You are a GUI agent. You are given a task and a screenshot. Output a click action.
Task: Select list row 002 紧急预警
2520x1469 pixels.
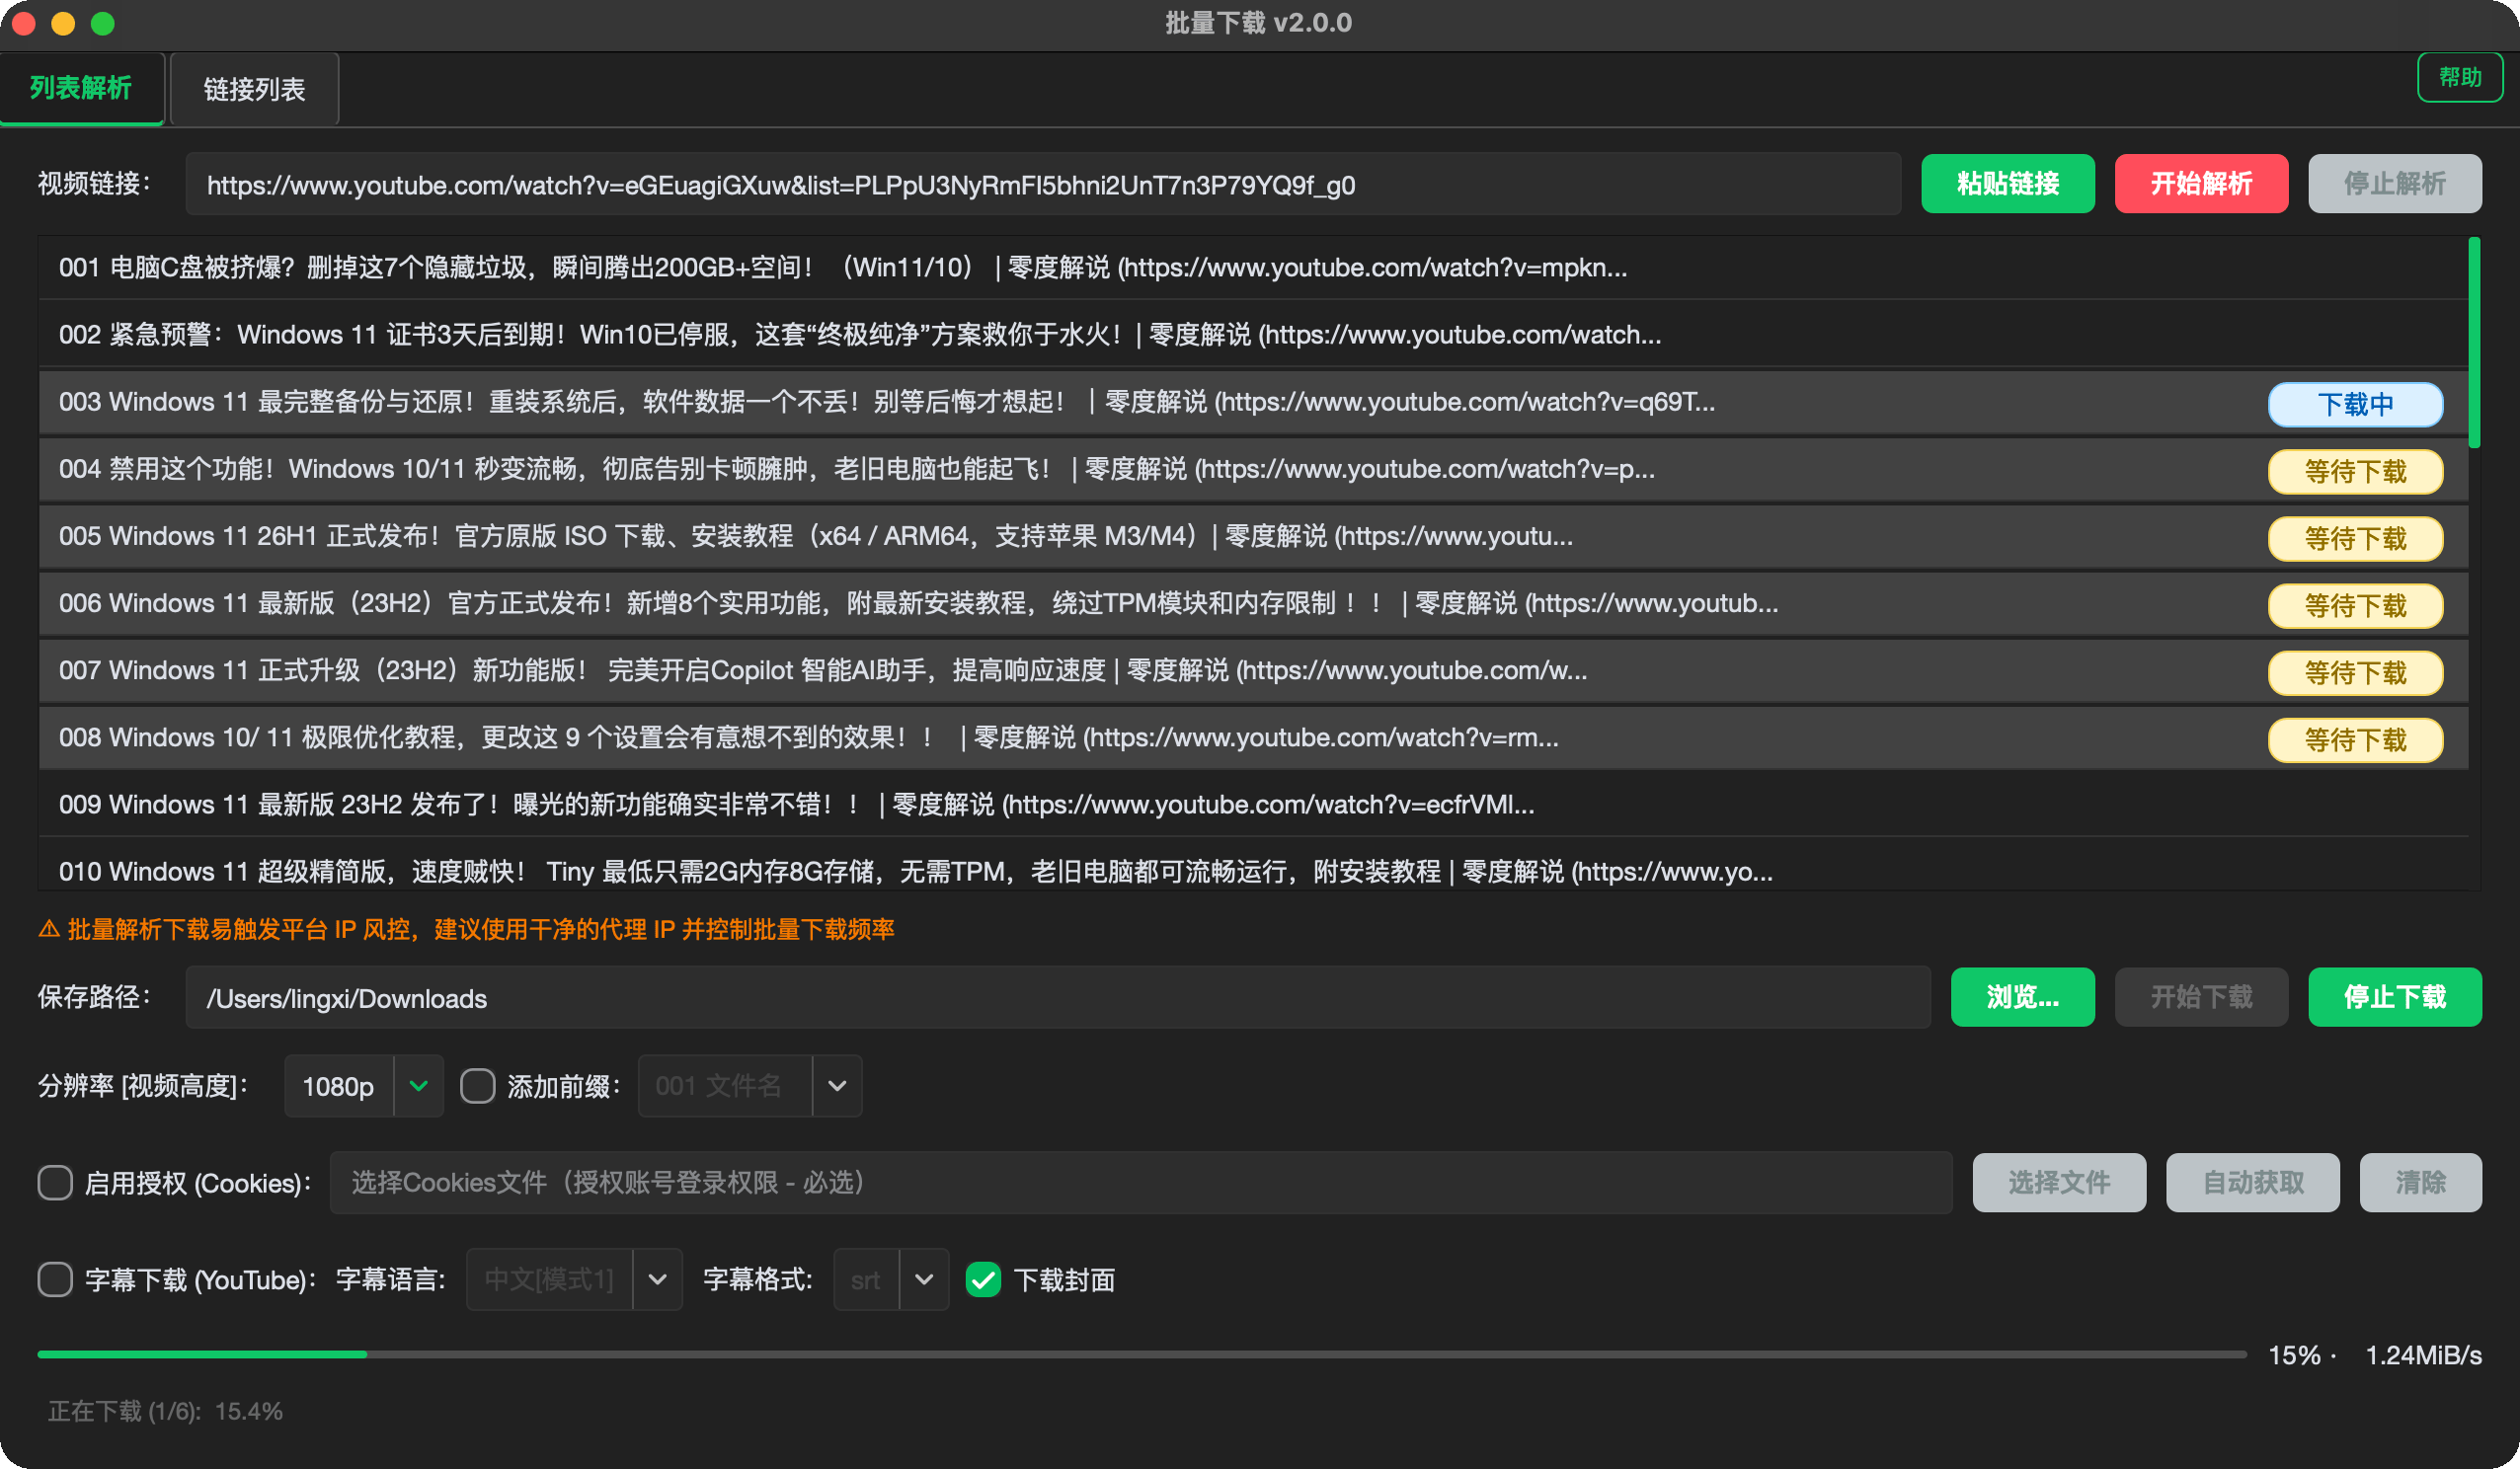pyautogui.click(x=1252, y=335)
